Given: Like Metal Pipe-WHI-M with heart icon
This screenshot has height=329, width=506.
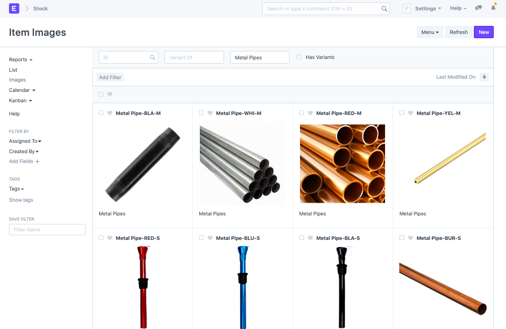Looking at the screenshot, I should point(210,113).
